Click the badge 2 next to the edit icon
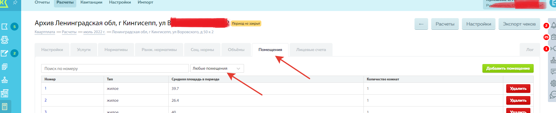The width and height of the screenshot is (556, 113). (14, 53)
